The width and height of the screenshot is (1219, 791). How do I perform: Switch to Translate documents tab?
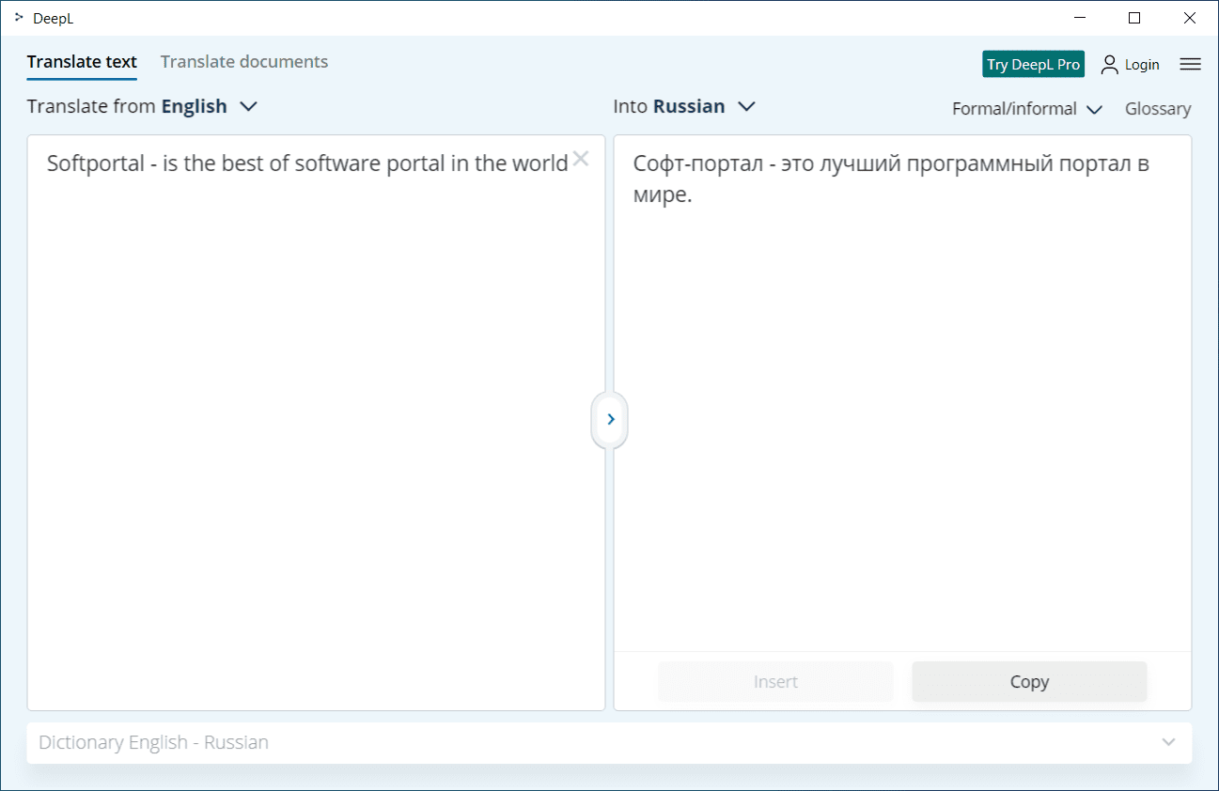244,62
